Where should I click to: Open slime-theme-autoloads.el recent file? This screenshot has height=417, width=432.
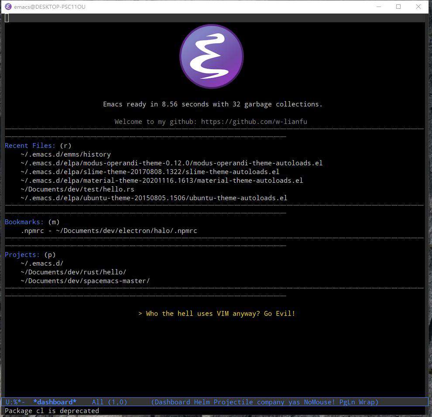(150, 172)
